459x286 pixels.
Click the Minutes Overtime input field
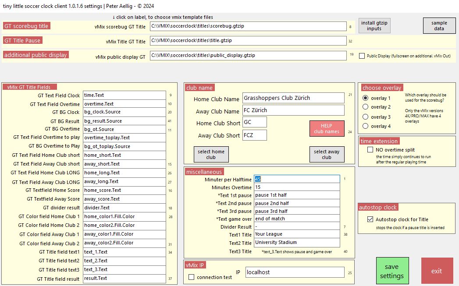point(296,187)
